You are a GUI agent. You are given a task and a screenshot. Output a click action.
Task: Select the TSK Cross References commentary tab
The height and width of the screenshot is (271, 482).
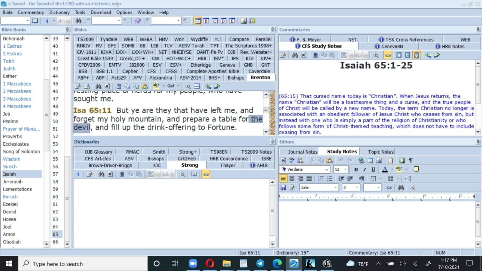click(x=406, y=40)
